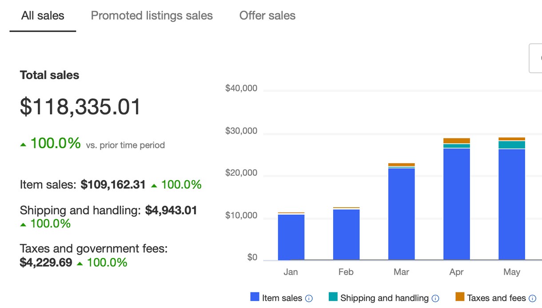Select the Feb bar in chart
This screenshot has width=542, height=308.
(346, 233)
